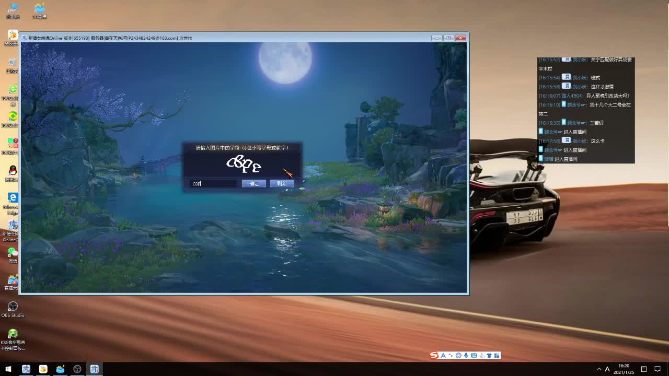
Task: Open the OBS Studio desktop icon
Action: [x=13, y=309]
